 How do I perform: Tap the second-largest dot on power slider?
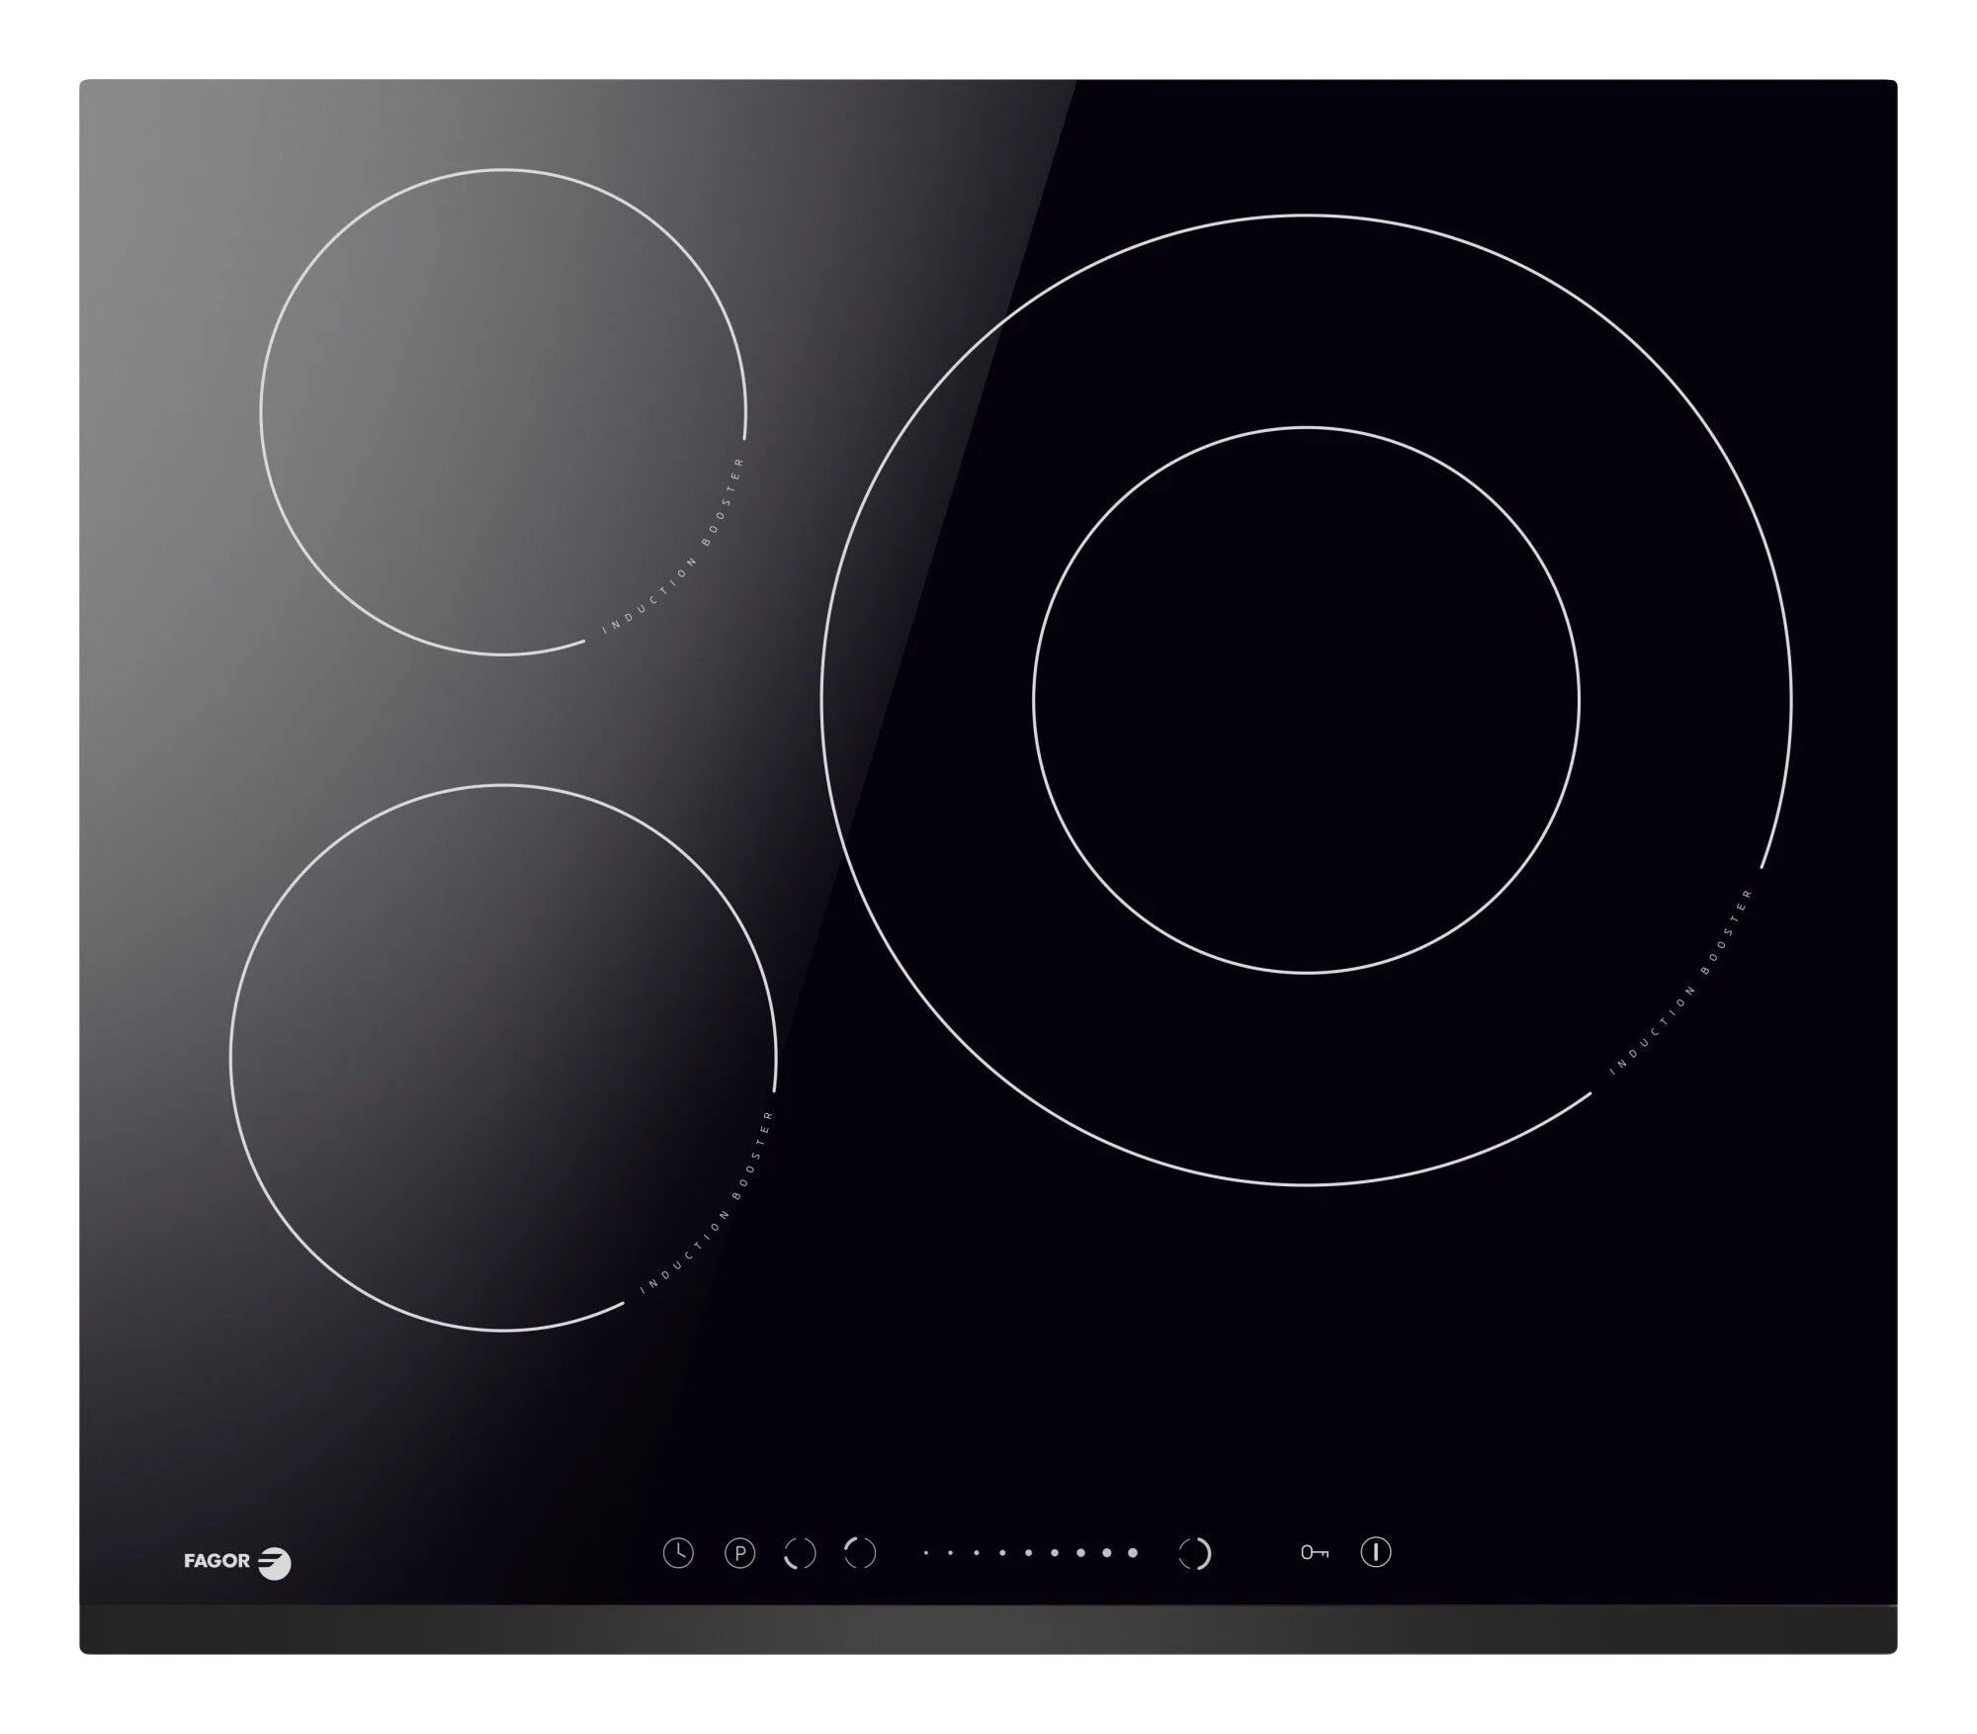click(1106, 1553)
